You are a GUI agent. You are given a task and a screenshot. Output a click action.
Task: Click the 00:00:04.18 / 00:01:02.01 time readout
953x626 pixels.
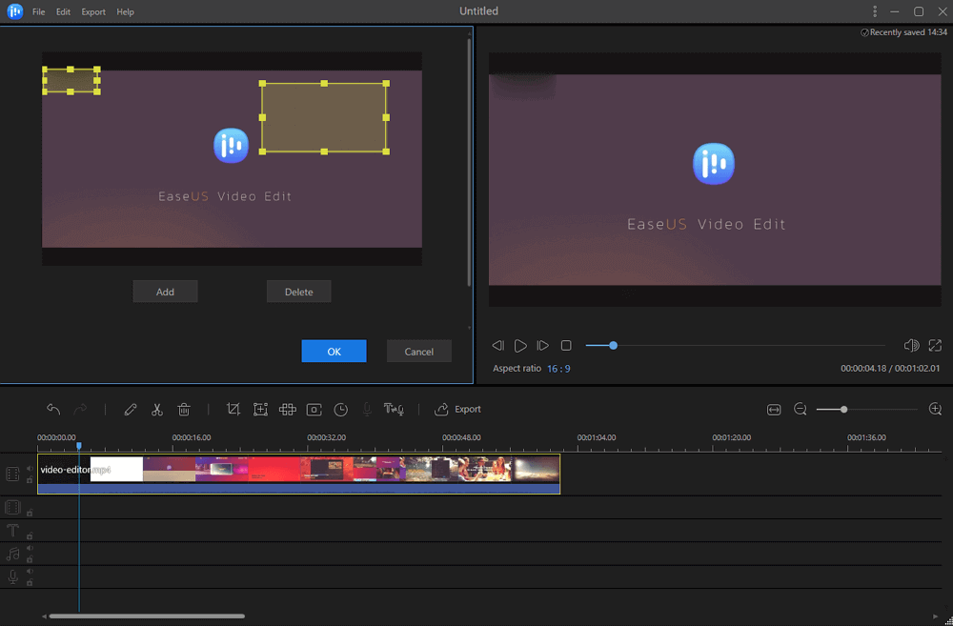pyautogui.click(x=890, y=369)
